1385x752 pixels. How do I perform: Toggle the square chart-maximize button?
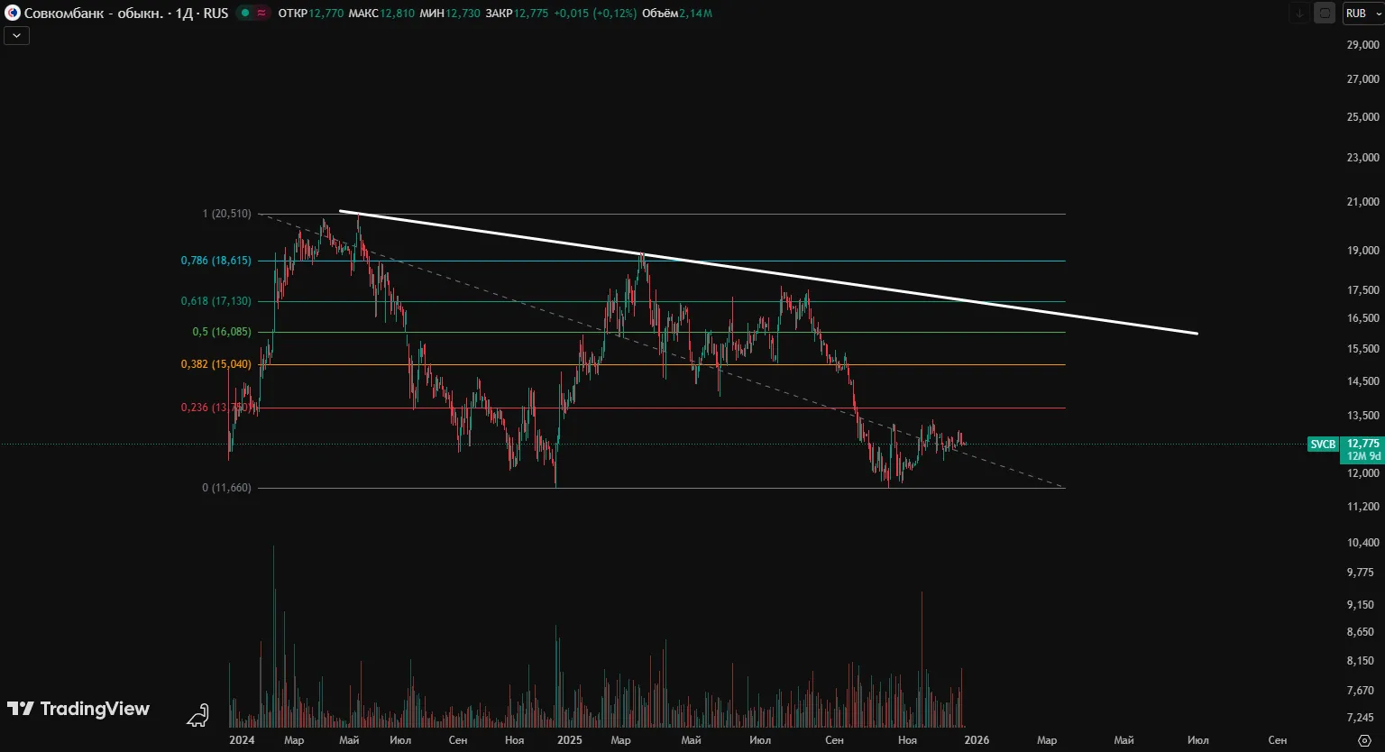tap(1324, 14)
